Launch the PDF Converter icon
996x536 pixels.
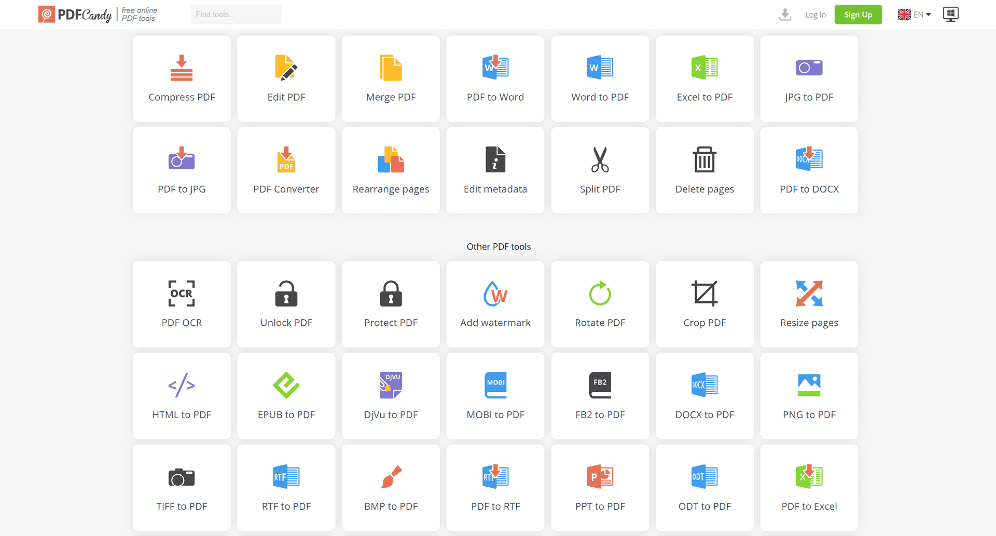pos(286,159)
